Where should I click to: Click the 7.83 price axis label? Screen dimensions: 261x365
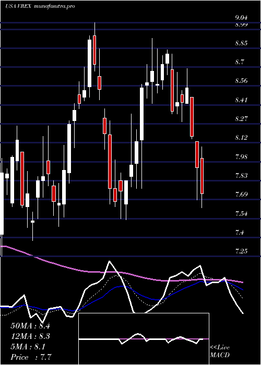tap(241, 176)
